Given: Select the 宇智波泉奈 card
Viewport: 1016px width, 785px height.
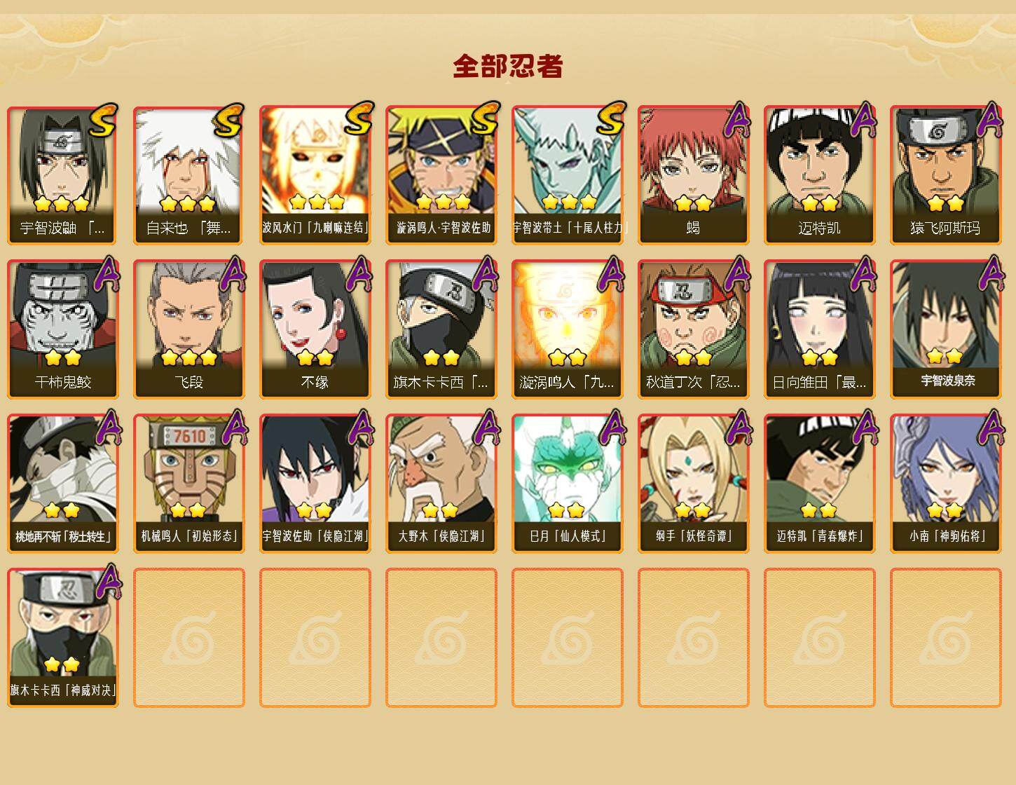Looking at the screenshot, I should click(945, 329).
